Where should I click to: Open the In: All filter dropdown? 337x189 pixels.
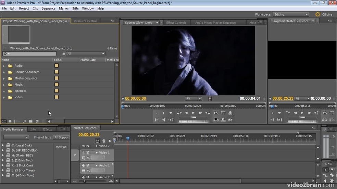[86, 54]
